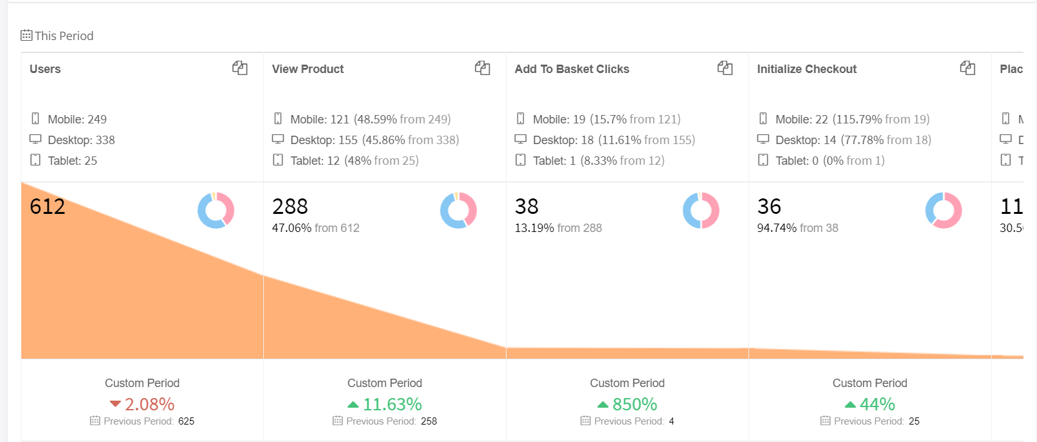Image resolution: width=1037 pixels, height=442 pixels.
Task: Click desktop icon in View Product card
Action: 278,140
